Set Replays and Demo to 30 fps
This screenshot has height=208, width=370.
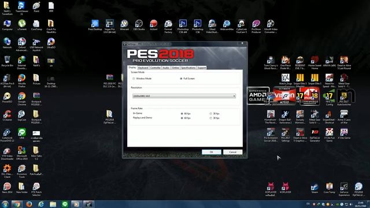(x=210, y=118)
